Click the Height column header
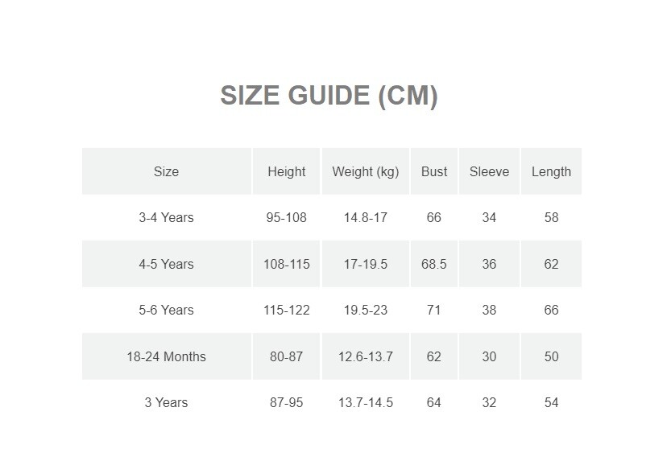 click(x=286, y=171)
